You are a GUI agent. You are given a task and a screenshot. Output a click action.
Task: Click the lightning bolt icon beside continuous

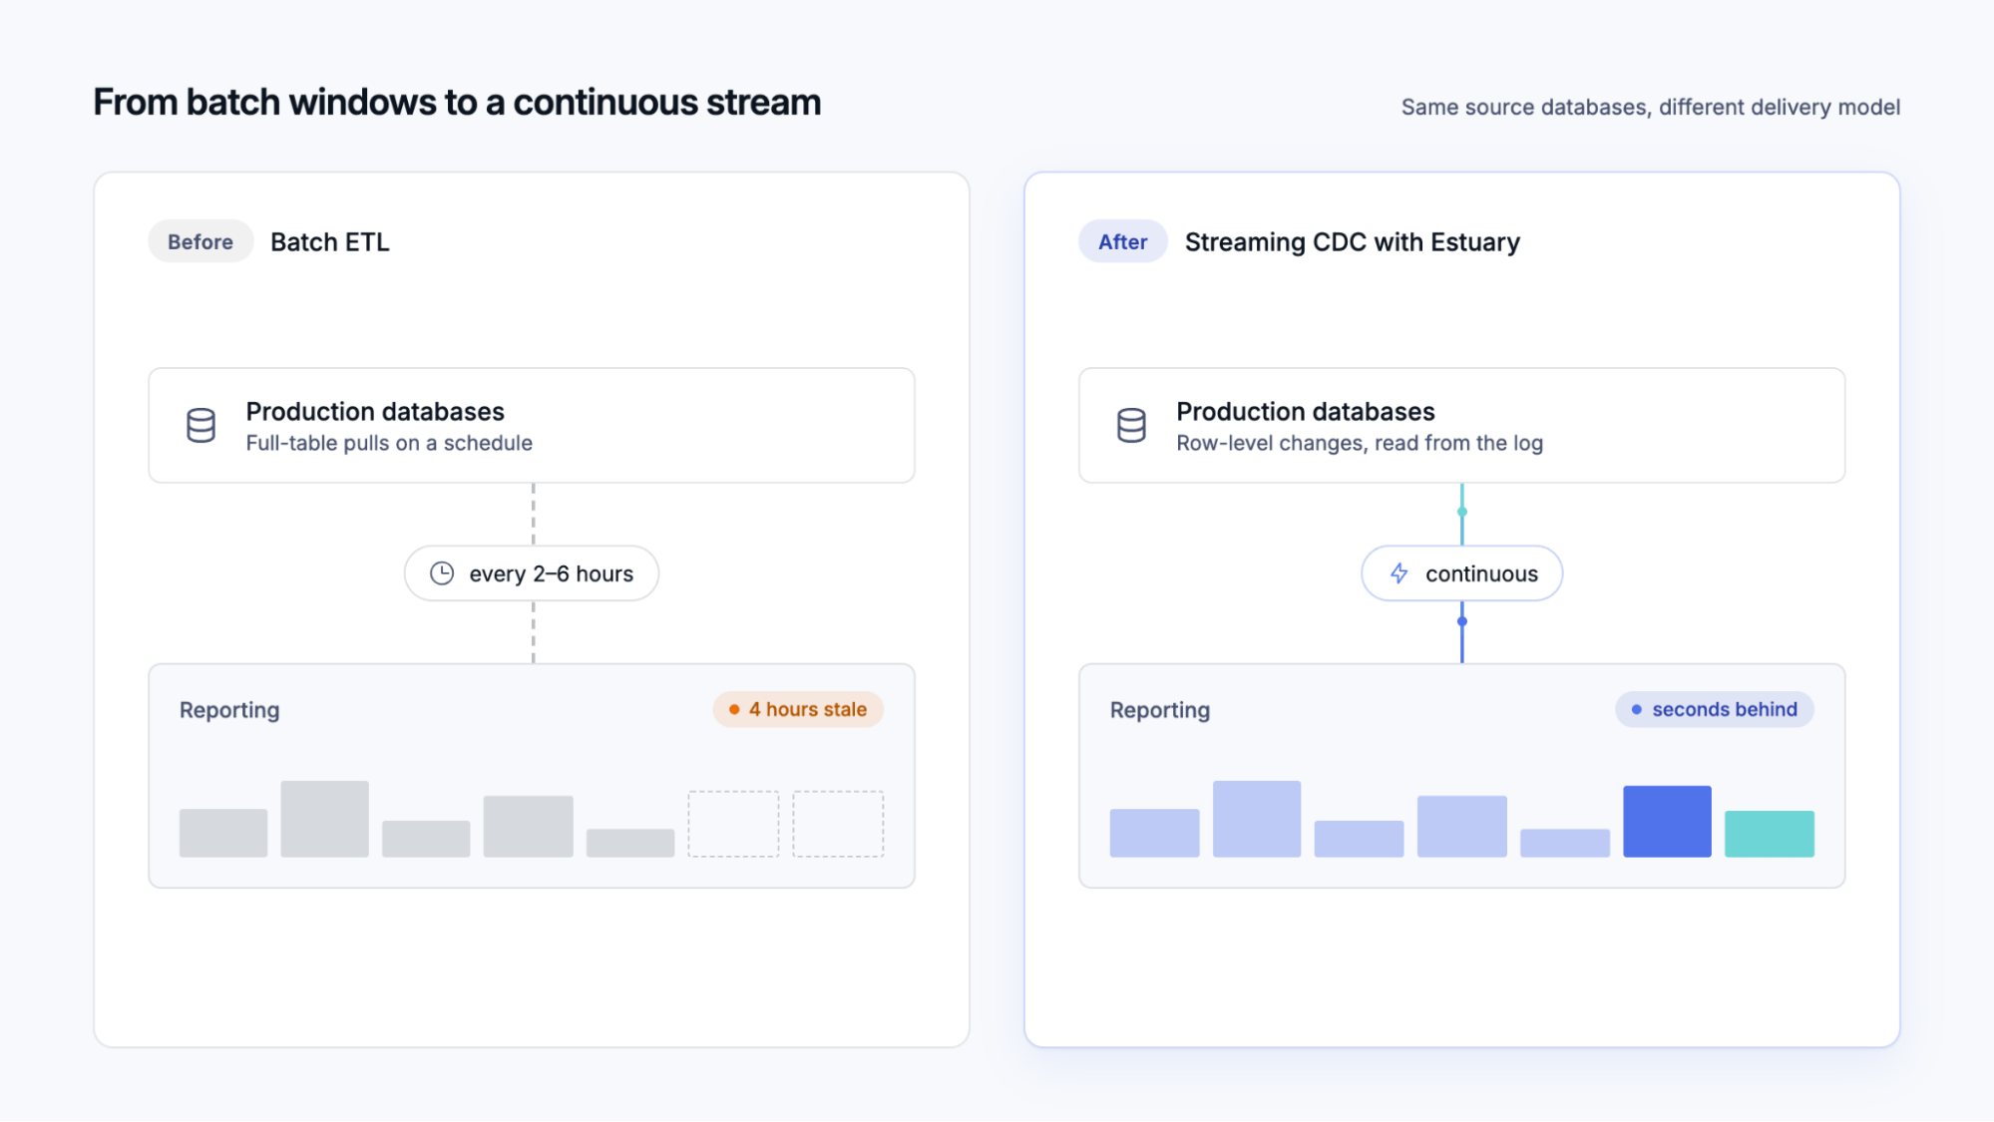[x=1399, y=573]
